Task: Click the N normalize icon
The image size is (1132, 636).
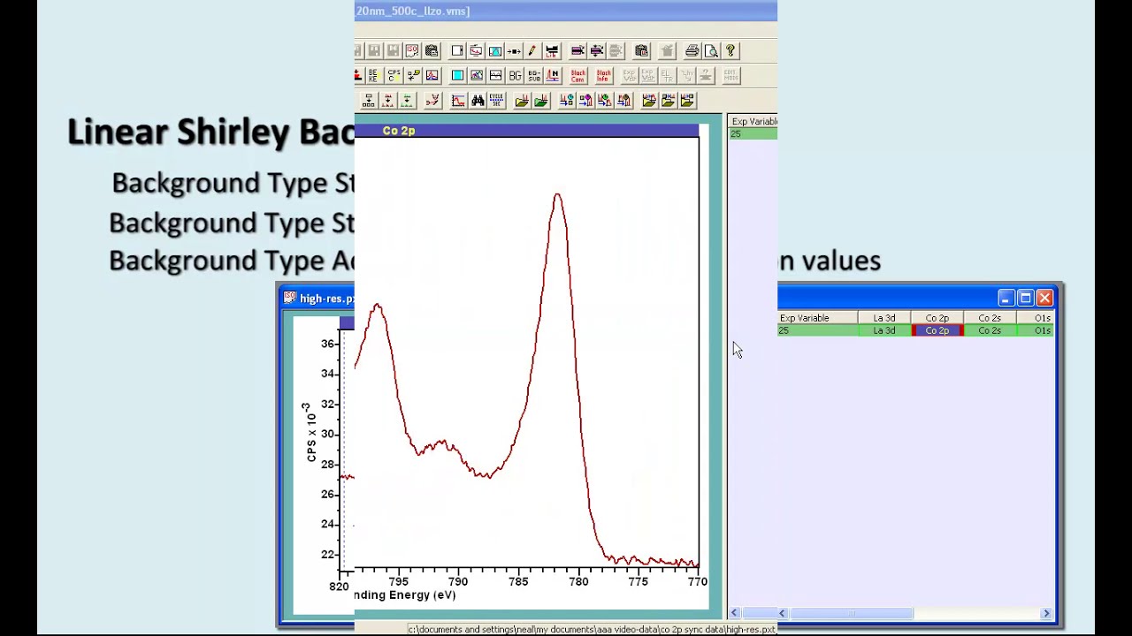Action: point(554,75)
